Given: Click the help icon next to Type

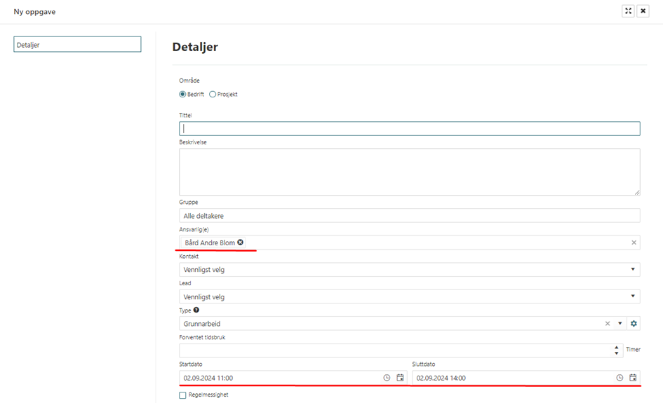Looking at the screenshot, I should click(x=196, y=310).
